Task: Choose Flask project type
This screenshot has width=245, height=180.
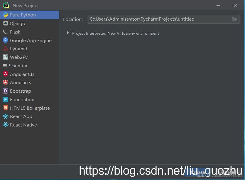Action: coord(30,32)
